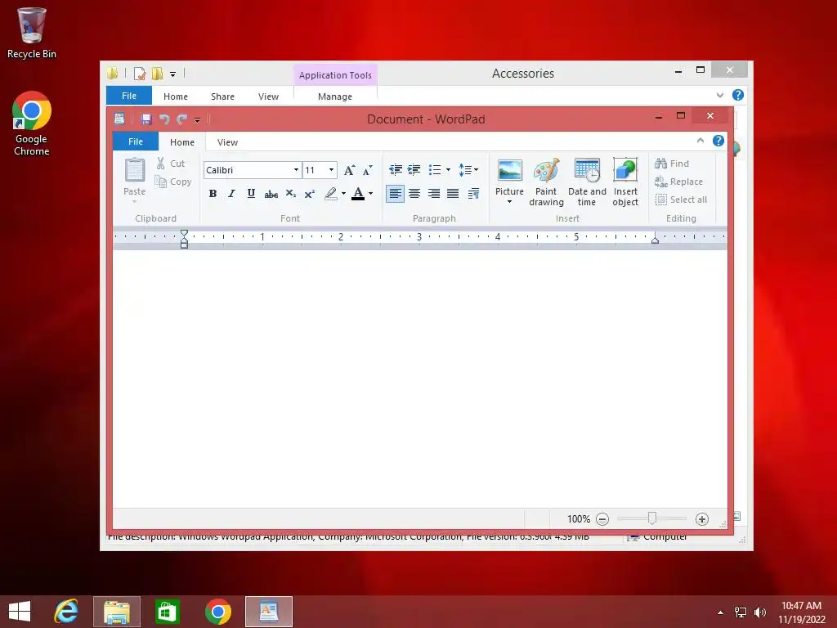
Task: Click the Shrink font icon
Action: point(367,170)
